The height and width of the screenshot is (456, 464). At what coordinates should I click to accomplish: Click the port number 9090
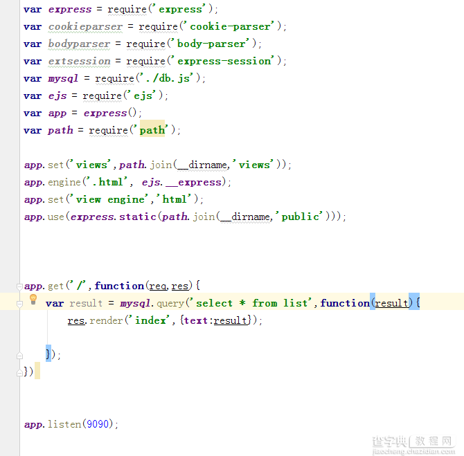98,424
